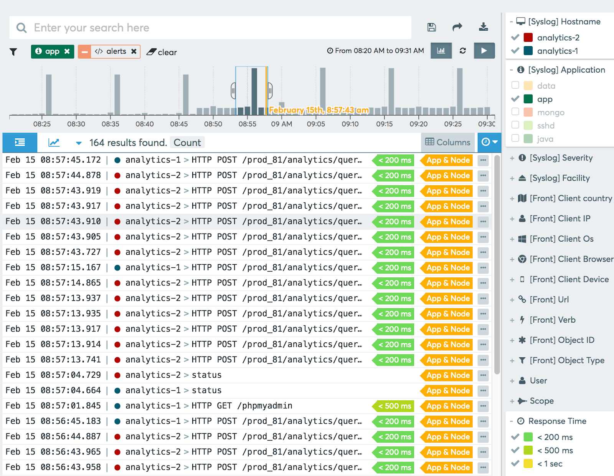The image size is (614, 476).
Task: Check the sshd application checkbox
Action: coord(515,125)
